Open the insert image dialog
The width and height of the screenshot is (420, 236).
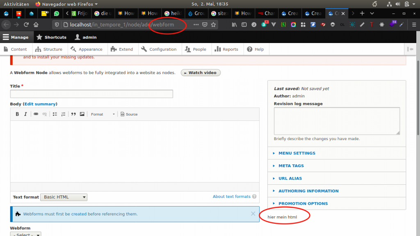82,114
